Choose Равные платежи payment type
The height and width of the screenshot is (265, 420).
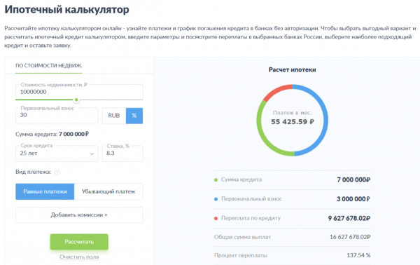coord(45,191)
